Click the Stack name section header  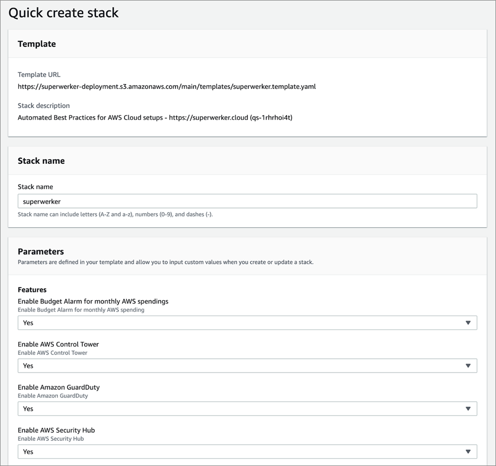(x=41, y=161)
